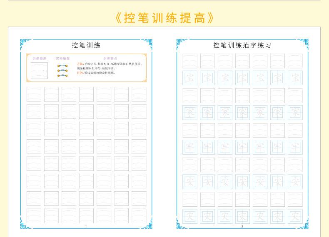Click the first empty arc box on left page
This screenshot has height=237, width=329.
[x=34, y=94]
